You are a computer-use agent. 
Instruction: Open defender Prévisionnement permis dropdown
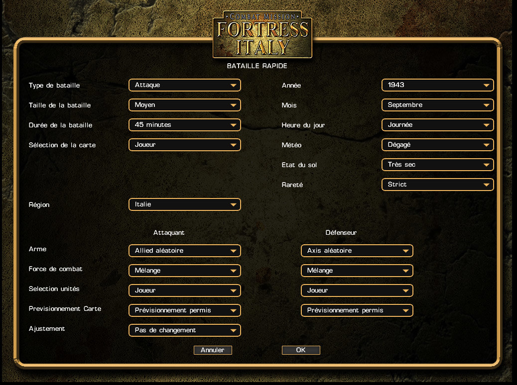pyautogui.click(x=357, y=310)
